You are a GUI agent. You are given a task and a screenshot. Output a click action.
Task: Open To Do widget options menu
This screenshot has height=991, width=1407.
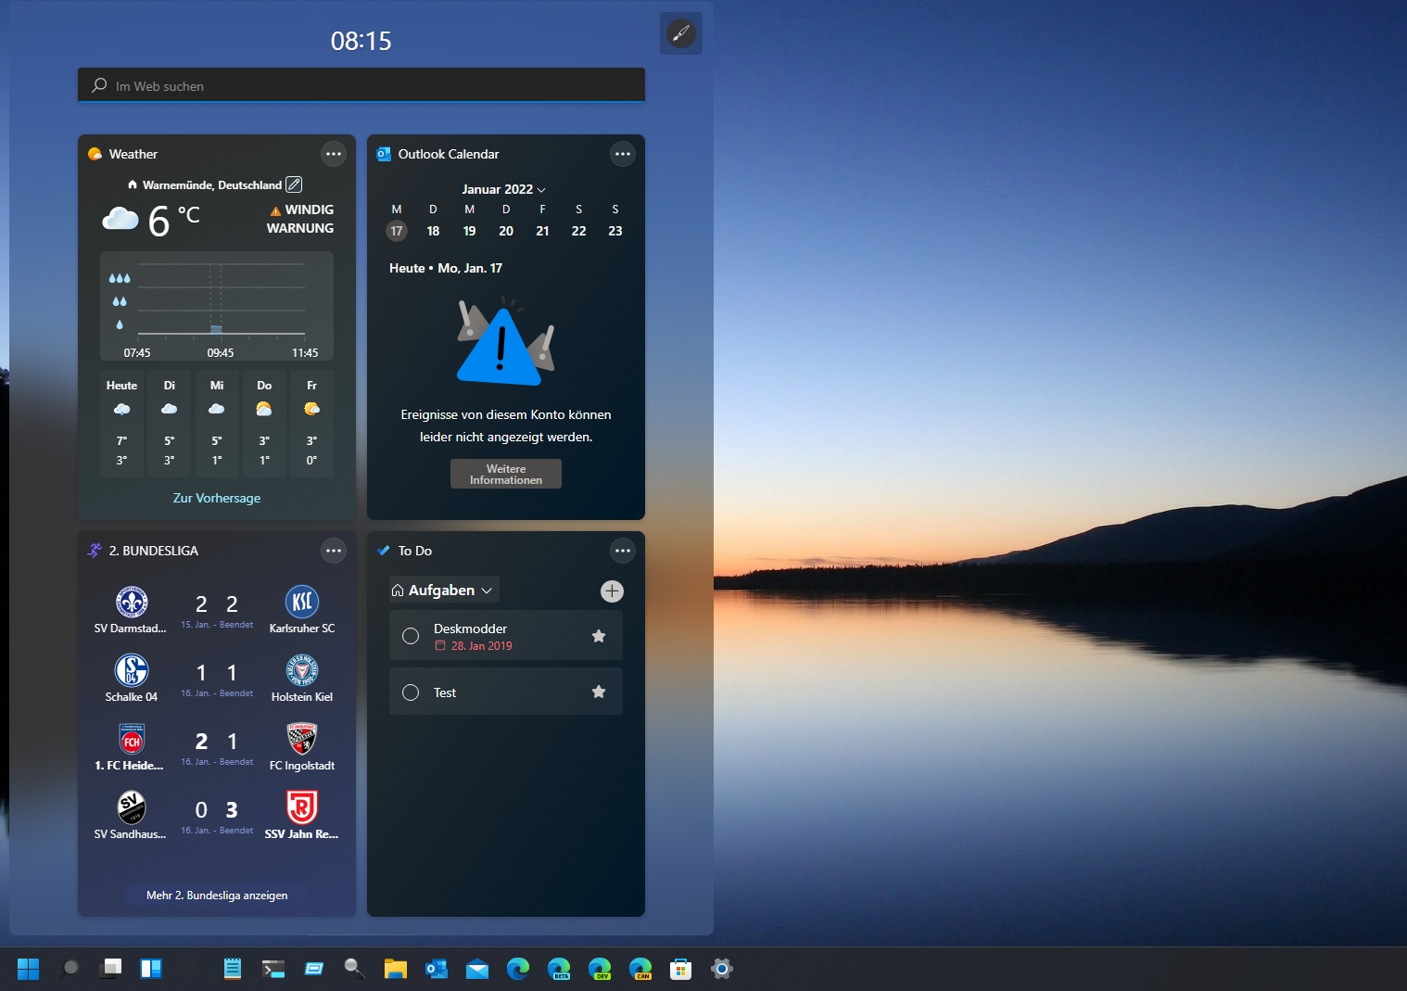click(623, 551)
